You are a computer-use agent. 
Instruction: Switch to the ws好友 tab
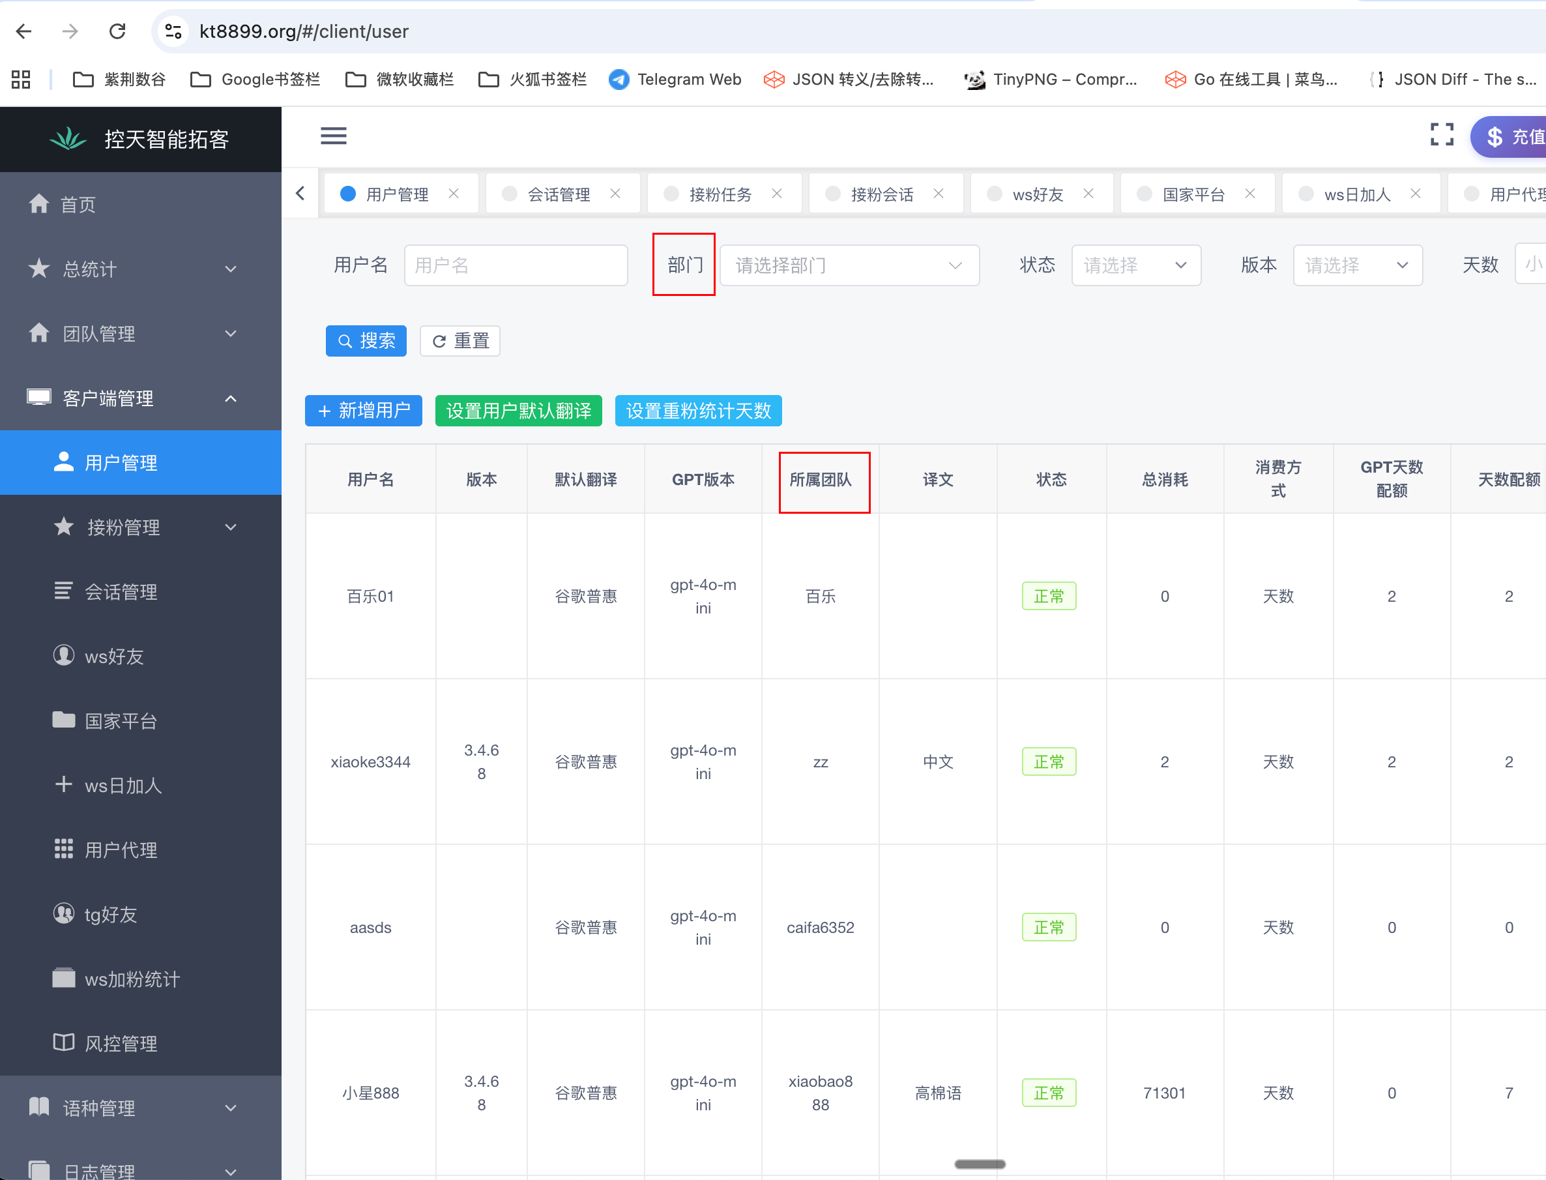(1037, 194)
